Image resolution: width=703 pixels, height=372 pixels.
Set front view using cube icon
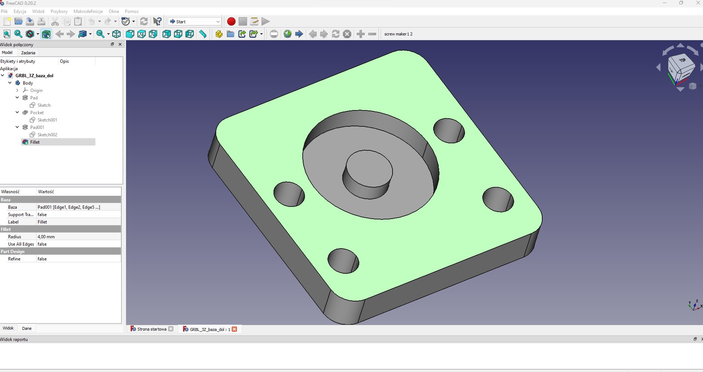130,34
